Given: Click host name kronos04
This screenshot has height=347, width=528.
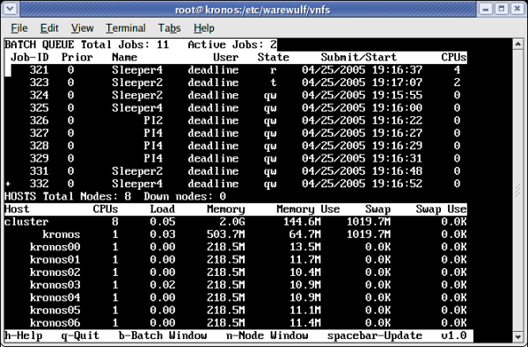Looking at the screenshot, I should point(55,298).
